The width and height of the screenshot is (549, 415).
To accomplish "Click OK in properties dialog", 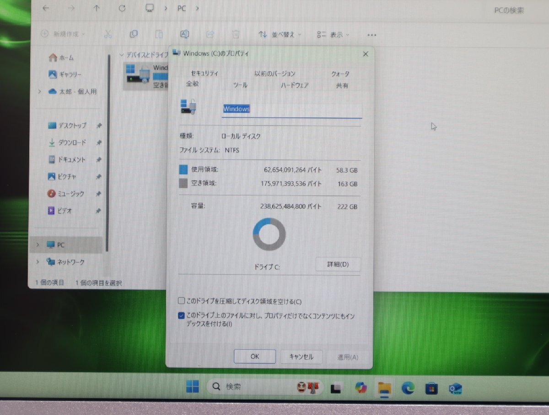I will [255, 357].
